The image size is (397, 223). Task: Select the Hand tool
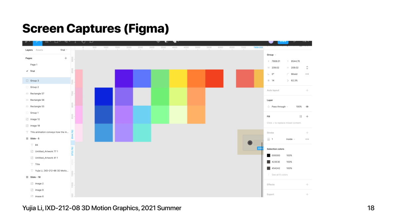(83, 42)
